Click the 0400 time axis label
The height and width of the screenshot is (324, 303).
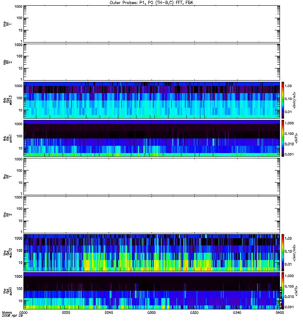pyautogui.click(x=280, y=313)
